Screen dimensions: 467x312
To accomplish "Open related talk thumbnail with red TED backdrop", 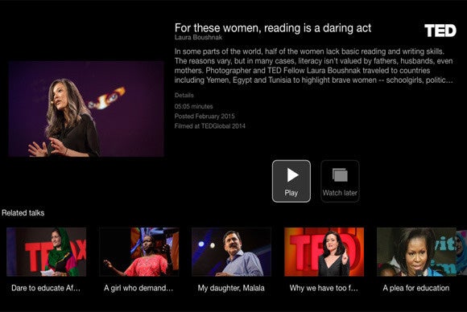I will 324,252.
